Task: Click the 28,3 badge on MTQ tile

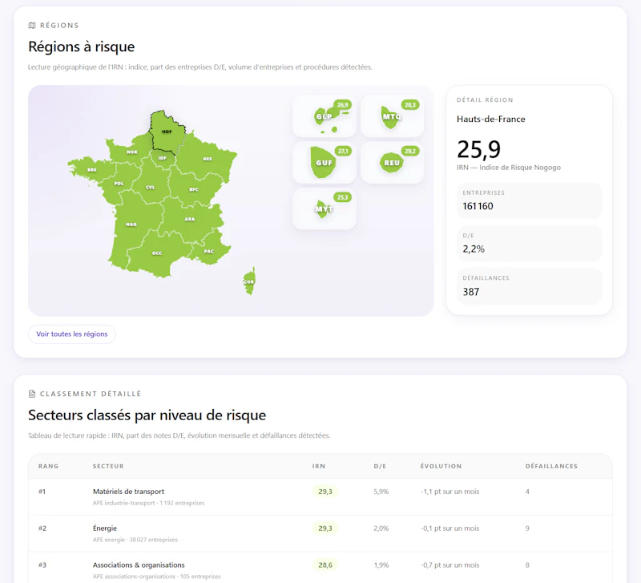Action: 410,105
